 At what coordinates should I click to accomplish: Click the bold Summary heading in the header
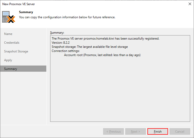click(x=26, y=12)
